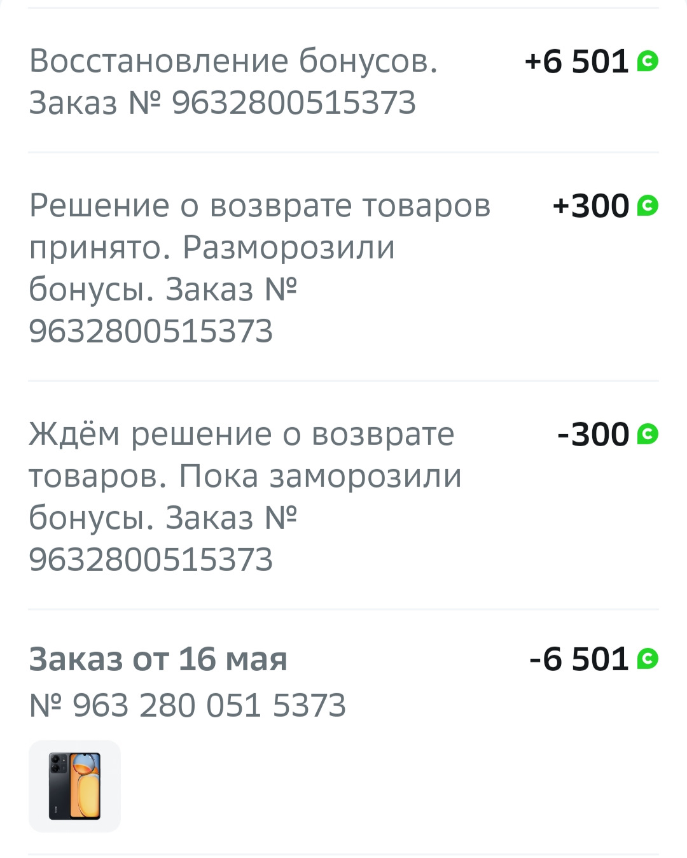This screenshot has height=858, width=687.
Task: Open 'Решение о возврате товаров принято' entry
Action: click(x=260, y=206)
